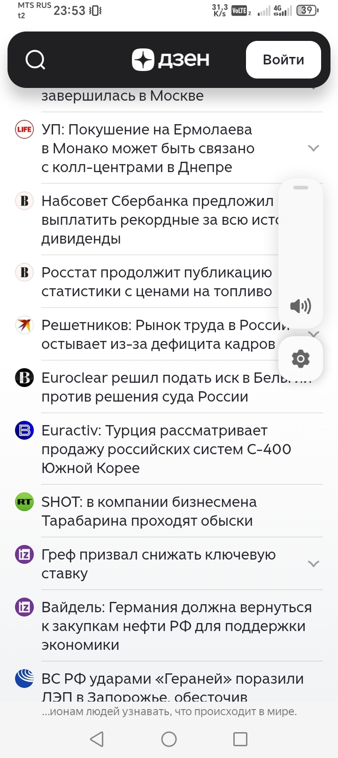
Task: Tap the Войти login button
Action: tap(284, 60)
